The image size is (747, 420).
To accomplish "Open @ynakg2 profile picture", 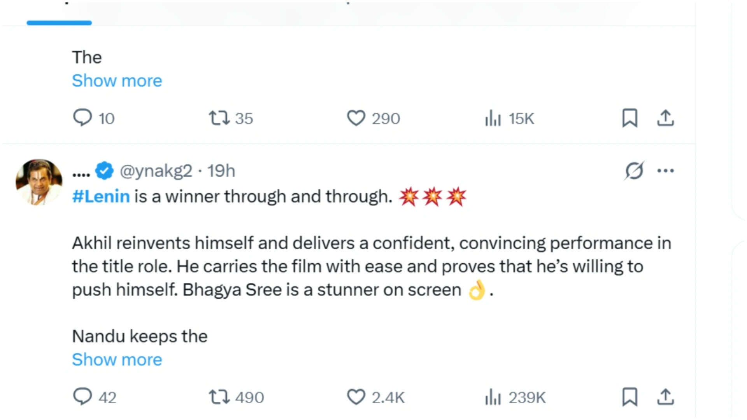I will [39, 182].
